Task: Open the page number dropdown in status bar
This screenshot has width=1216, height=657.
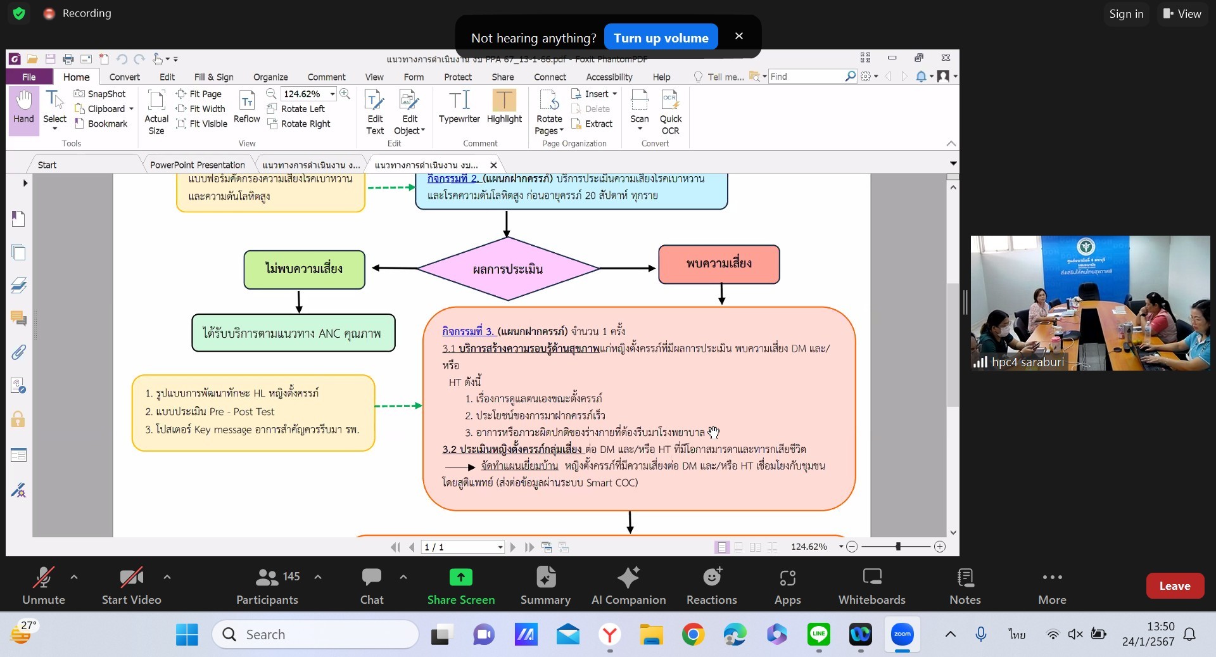Action: [x=500, y=547]
